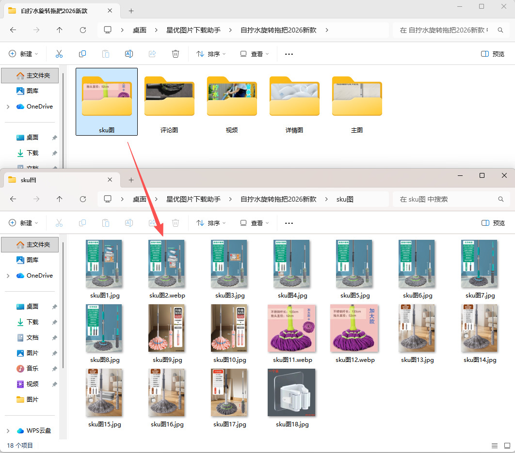Go up one folder level in sku图 window
The width and height of the screenshot is (515, 453).
(x=60, y=199)
